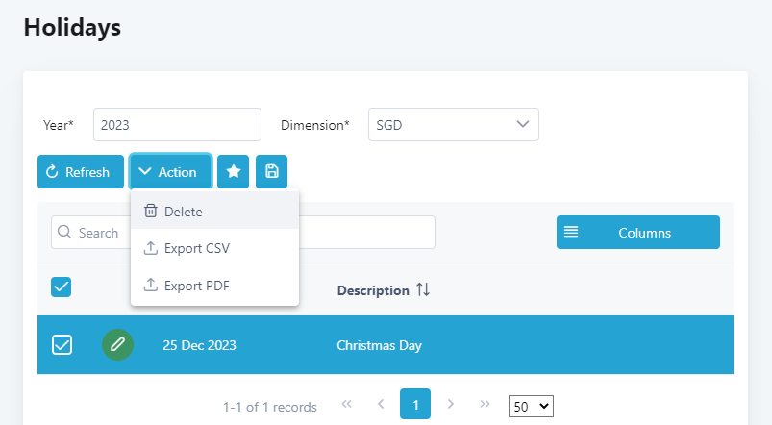
Task: Go to next page arrow
Action: [450, 405]
